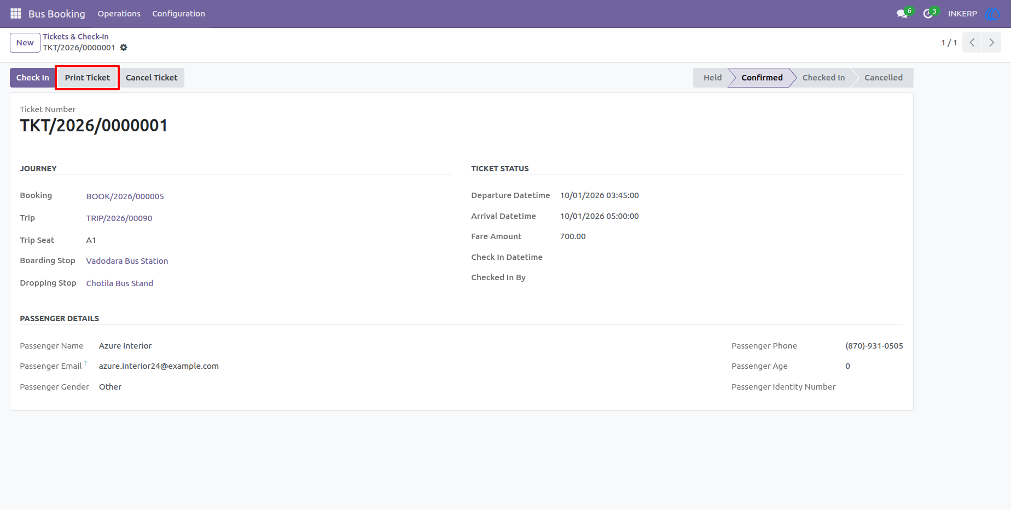This screenshot has height=510, width=1011.
Task: Click the Trip Seat value A1
Action: [x=91, y=240]
